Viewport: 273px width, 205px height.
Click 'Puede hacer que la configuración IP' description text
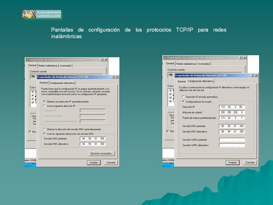(75, 91)
